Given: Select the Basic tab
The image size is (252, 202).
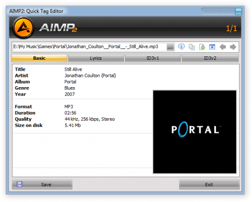Looking at the screenshot, I should click(40, 58).
